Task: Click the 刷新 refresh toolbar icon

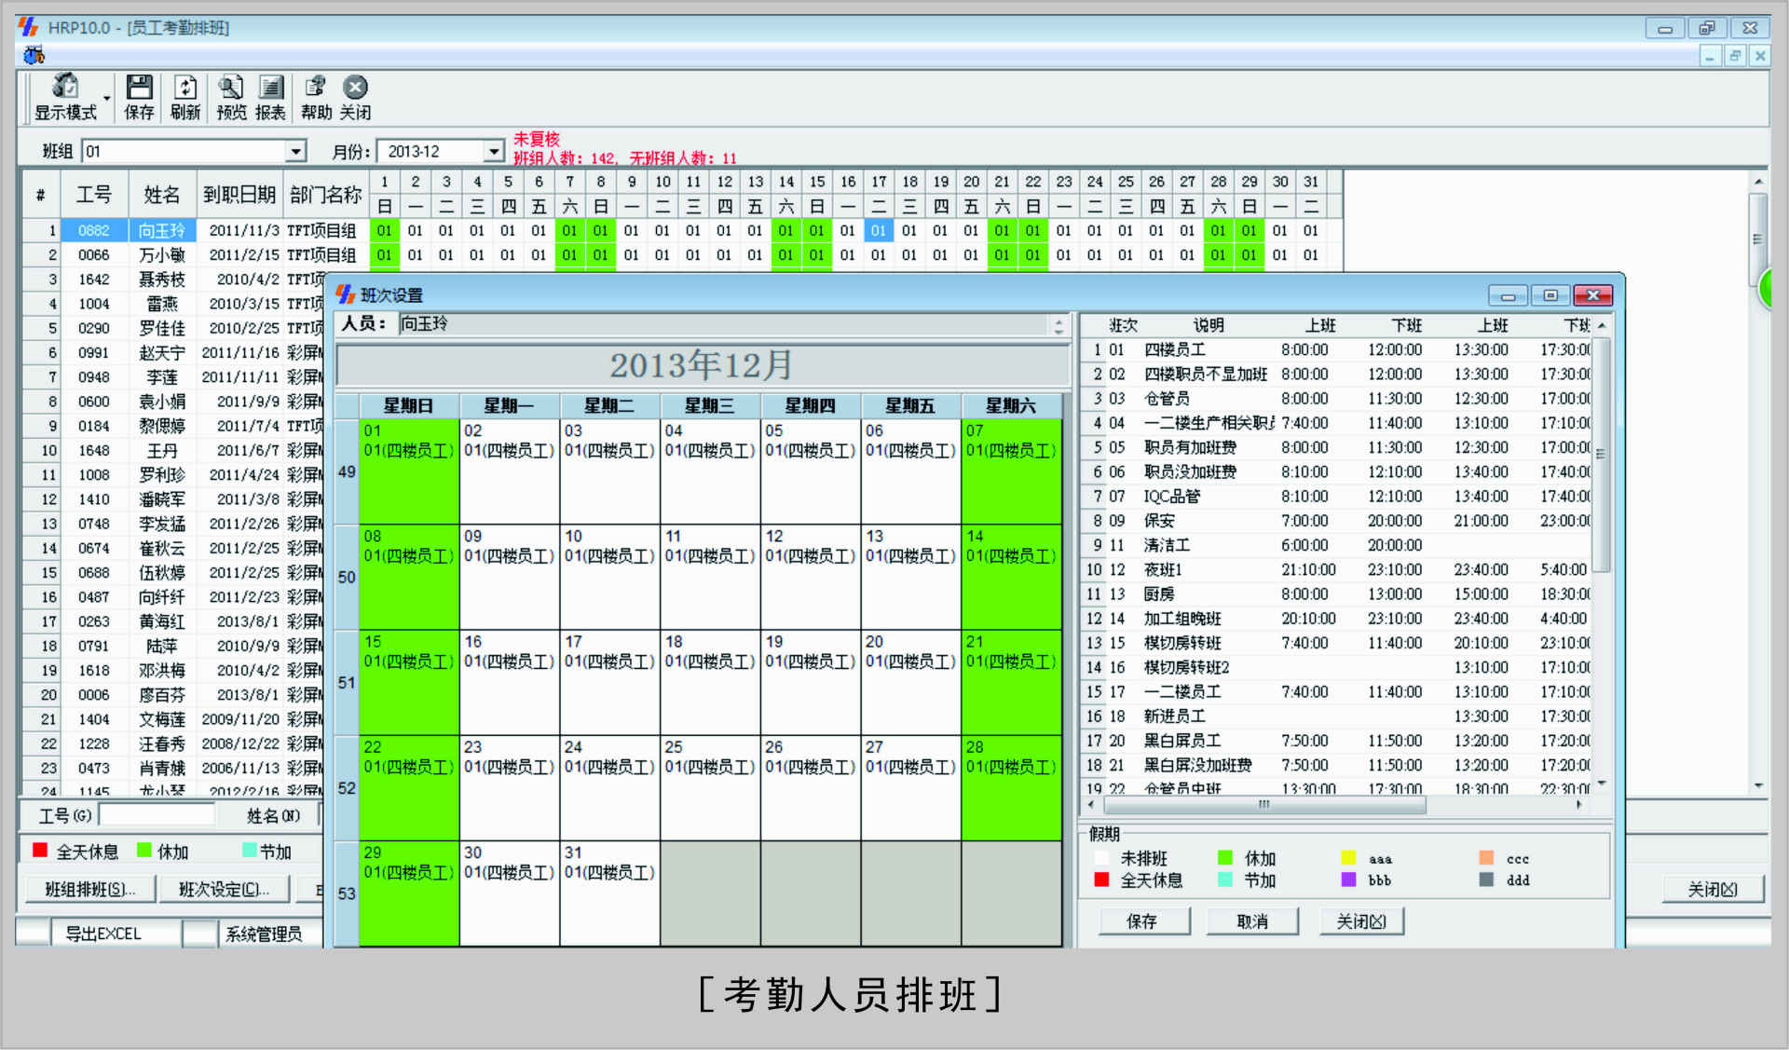Action: (x=185, y=97)
